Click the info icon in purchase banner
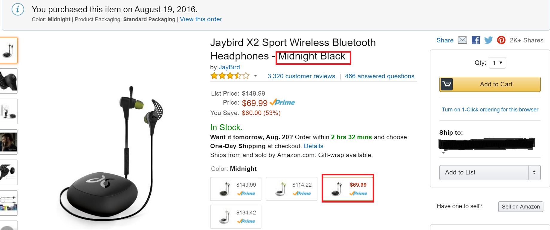Viewport: 550px width, 230px height. pos(18,10)
